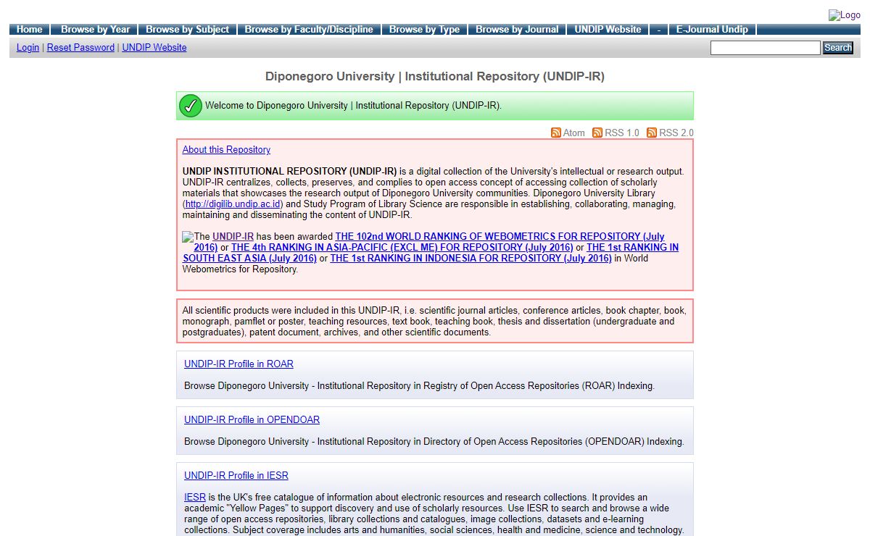Click the UNDIP-IR awarded link
Viewport: 870px width, 536px height.
point(233,236)
